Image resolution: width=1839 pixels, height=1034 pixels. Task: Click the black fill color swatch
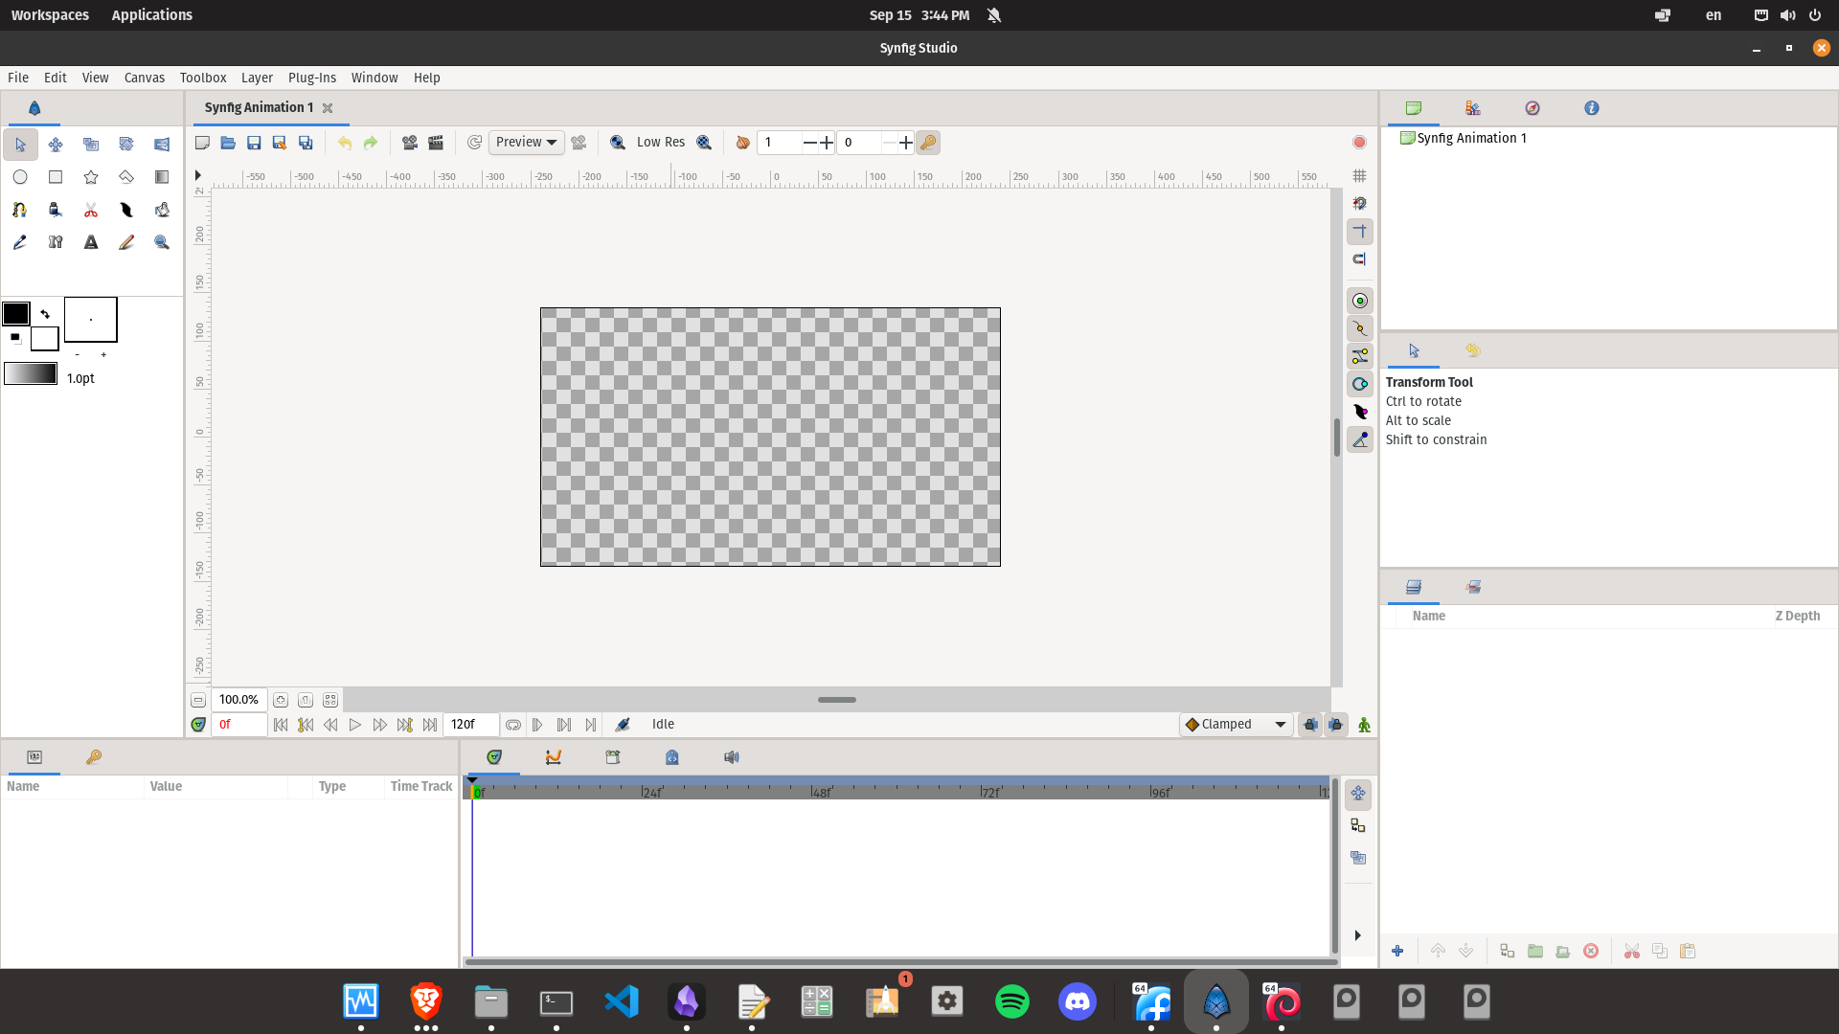tap(15, 313)
